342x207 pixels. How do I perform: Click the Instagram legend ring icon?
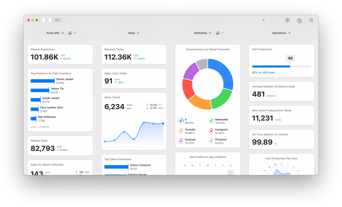pyautogui.click(x=211, y=131)
